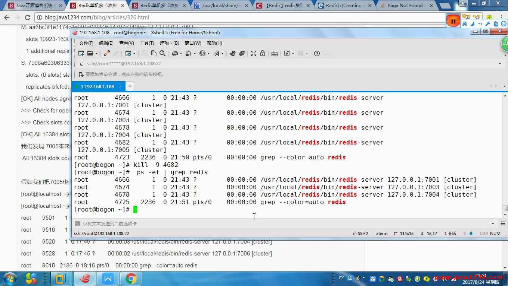The height and width of the screenshot is (286, 508).
Task: Click the Font letter A icon
Action: tap(216, 53)
